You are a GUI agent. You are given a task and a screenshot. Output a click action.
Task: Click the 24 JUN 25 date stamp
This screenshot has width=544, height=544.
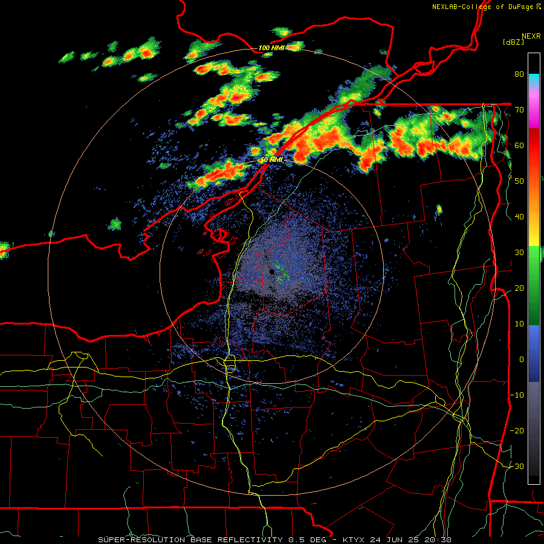point(396,540)
